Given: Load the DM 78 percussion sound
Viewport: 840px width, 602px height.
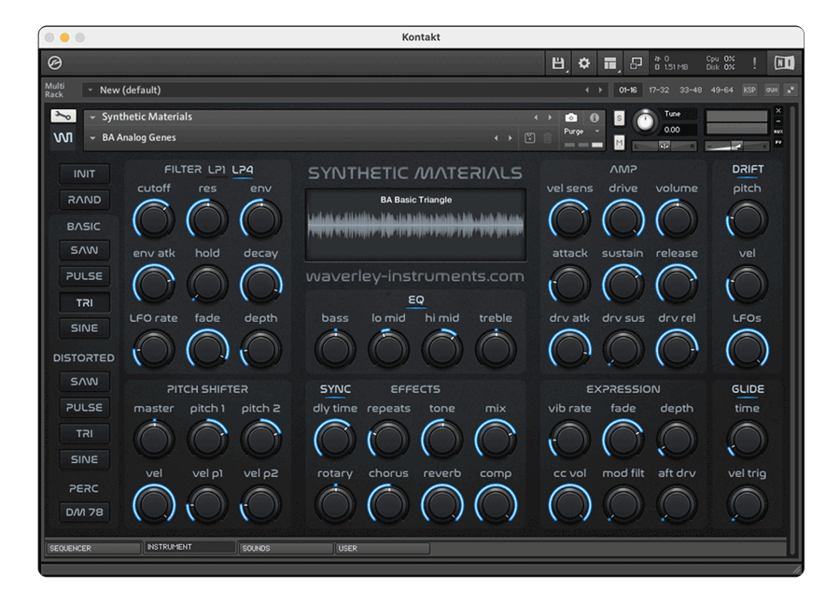Looking at the screenshot, I should pyautogui.click(x=85, y=512).
